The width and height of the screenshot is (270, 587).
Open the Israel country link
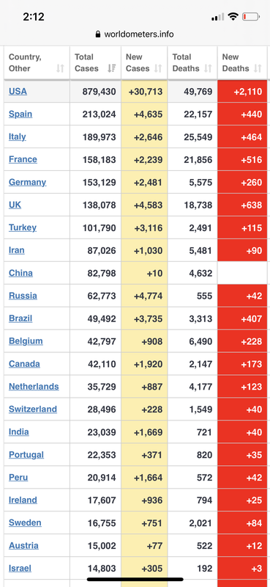20,568
